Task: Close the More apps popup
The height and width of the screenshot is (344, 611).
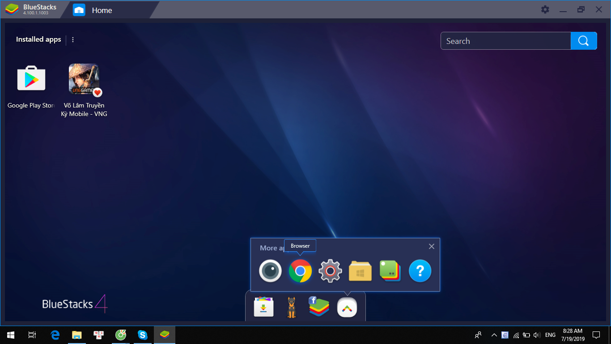Action: click(x=431, y=246)
